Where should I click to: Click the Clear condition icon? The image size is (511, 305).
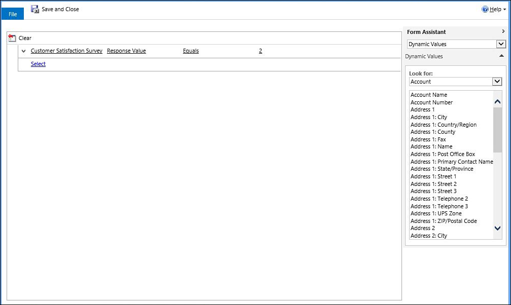(12, 38)
